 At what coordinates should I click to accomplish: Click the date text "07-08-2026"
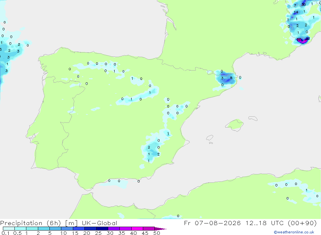218,223
